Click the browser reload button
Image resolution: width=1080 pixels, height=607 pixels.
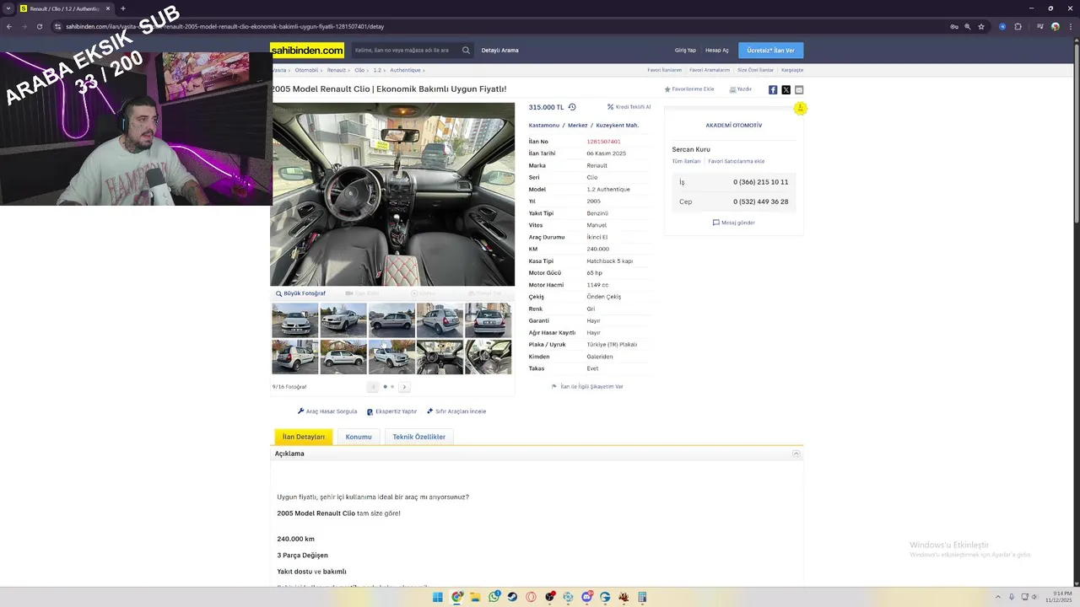pyautogui.click(x=39, y=26)
